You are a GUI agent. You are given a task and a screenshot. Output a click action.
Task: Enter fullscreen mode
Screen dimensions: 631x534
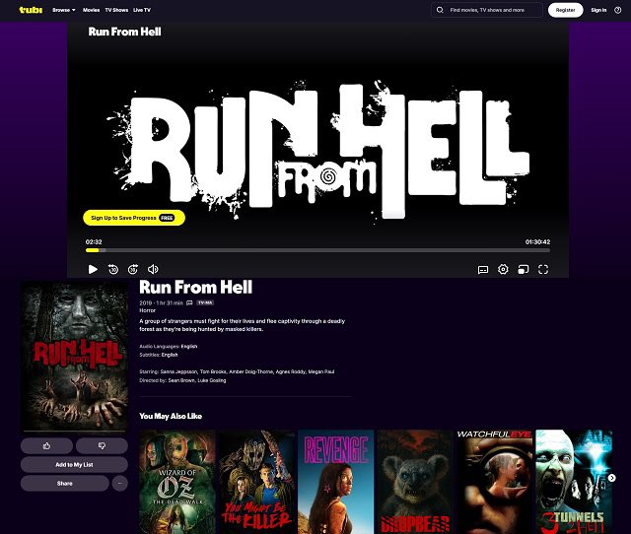pyautogui.click(x=543, y=269)
